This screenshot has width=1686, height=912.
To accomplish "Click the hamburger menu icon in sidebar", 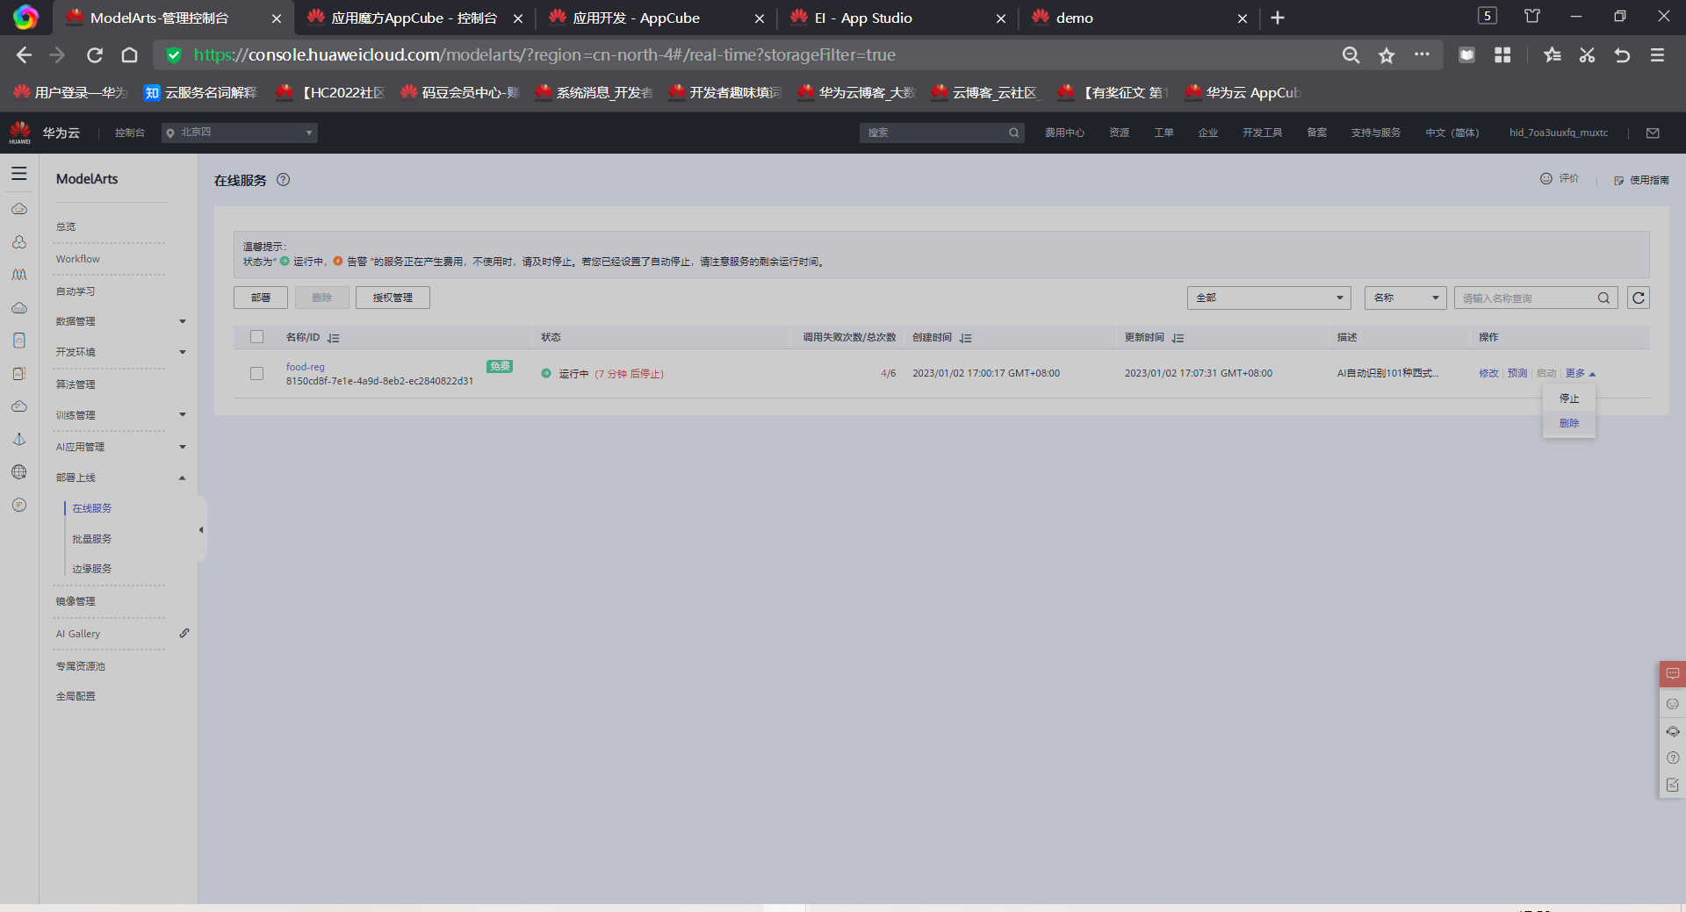I will click(19, 174).
